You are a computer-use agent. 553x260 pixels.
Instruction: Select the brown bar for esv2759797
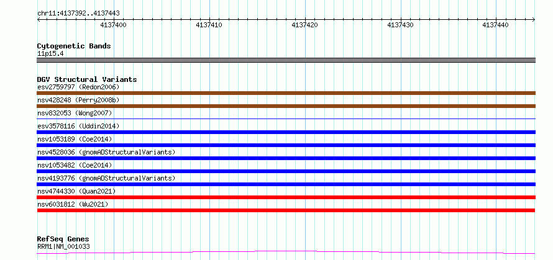tap(286, 93)
